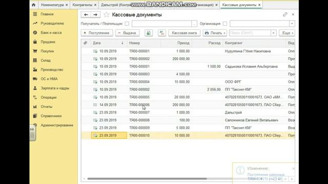Select the ТЯ00-000006 document row
The height and width of the screenshot is (184, 328).
click(x=188, y=105)
